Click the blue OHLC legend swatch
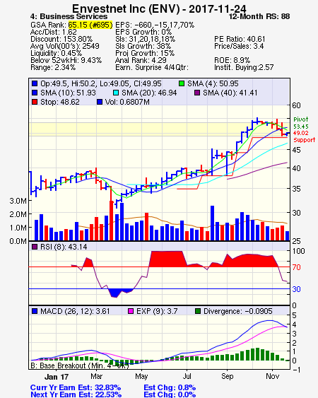The height and width of the screenshot is (398, 318). pyautogui.click(x=35, y=83)
